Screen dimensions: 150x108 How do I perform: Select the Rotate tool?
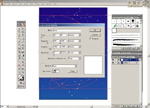[19, 45]
